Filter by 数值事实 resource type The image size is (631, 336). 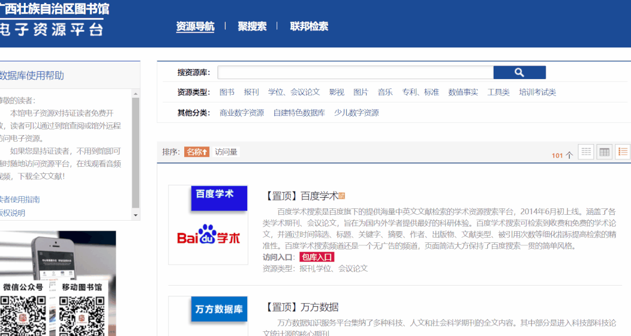463,92
